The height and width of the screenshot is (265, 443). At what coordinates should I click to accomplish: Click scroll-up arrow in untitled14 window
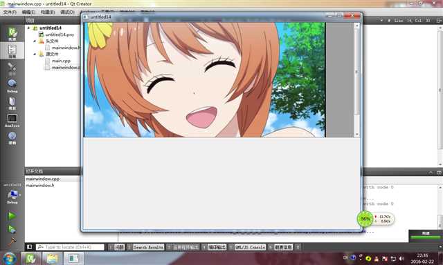pos(357,26)
